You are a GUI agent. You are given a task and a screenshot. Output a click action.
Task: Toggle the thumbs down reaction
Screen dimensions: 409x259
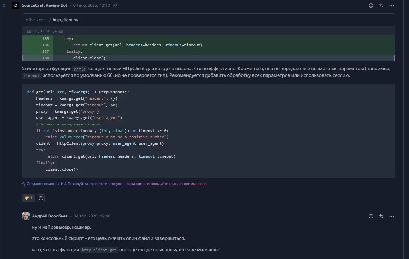coord(28,198)
